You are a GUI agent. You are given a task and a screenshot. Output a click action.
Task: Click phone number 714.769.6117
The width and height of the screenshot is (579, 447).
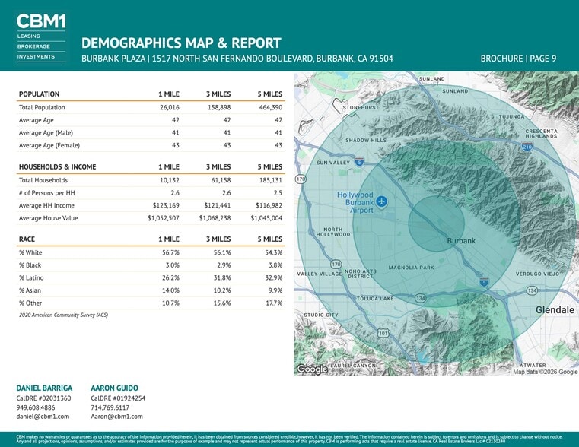pyautogui.click(x=110, y=407)
